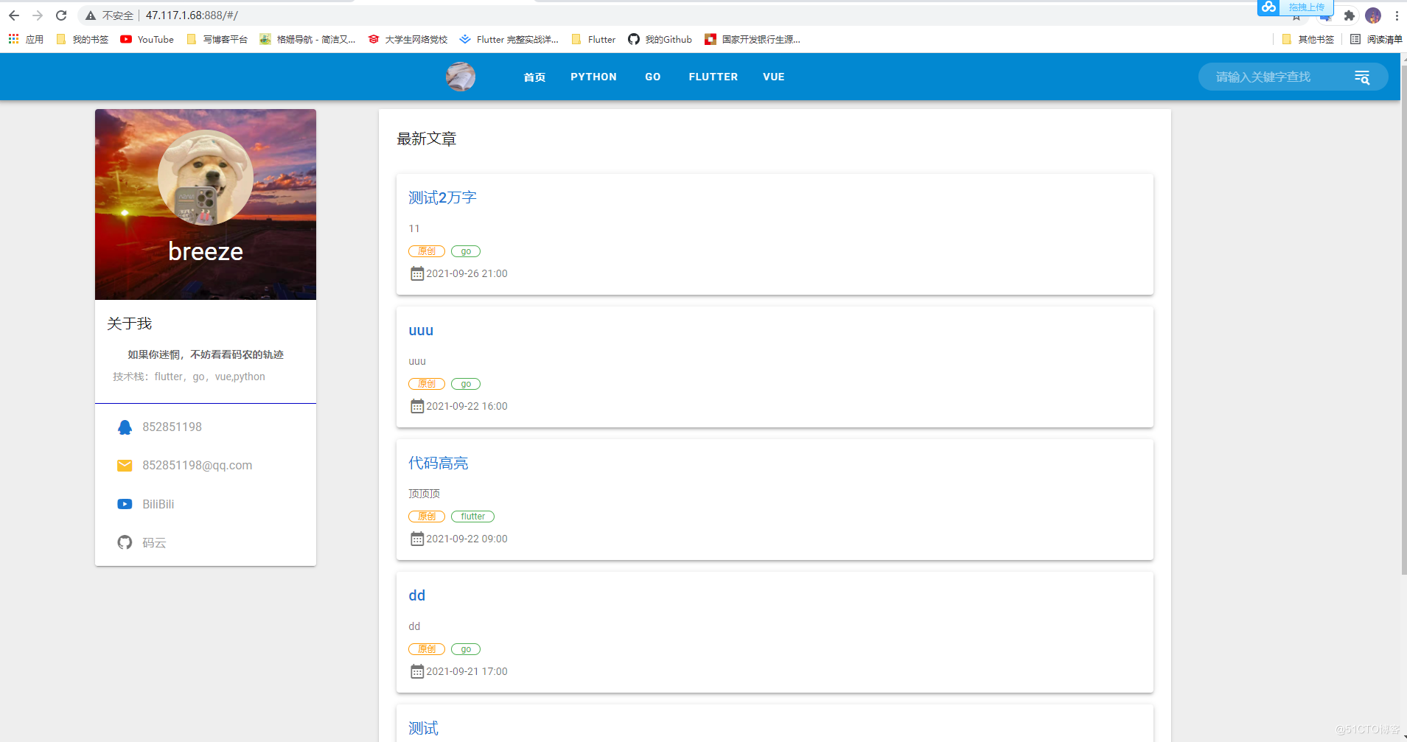
Task: Switch to the FLUTTER nav tab
Action: pos(713,77)
